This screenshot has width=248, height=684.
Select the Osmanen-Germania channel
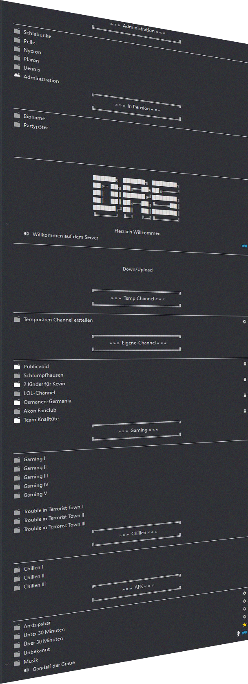pyautogui.click(x=47, y=402)
